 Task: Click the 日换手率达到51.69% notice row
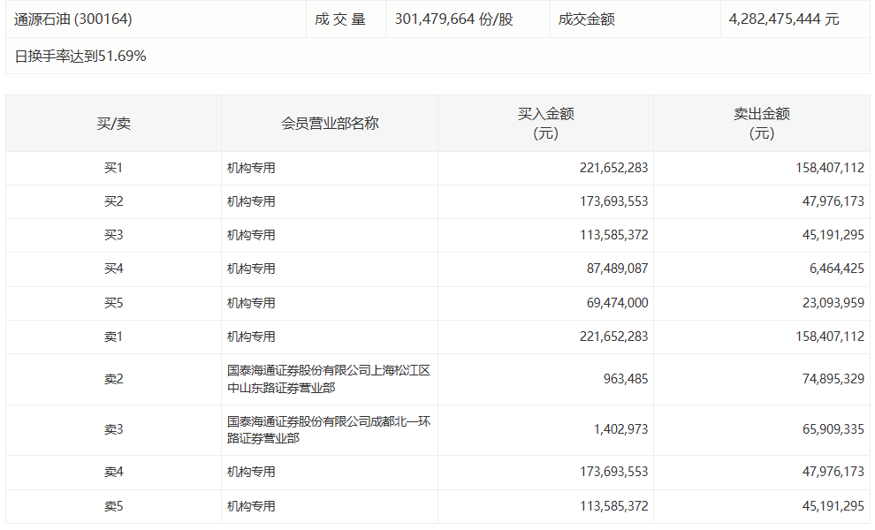(x=80, y=57)
